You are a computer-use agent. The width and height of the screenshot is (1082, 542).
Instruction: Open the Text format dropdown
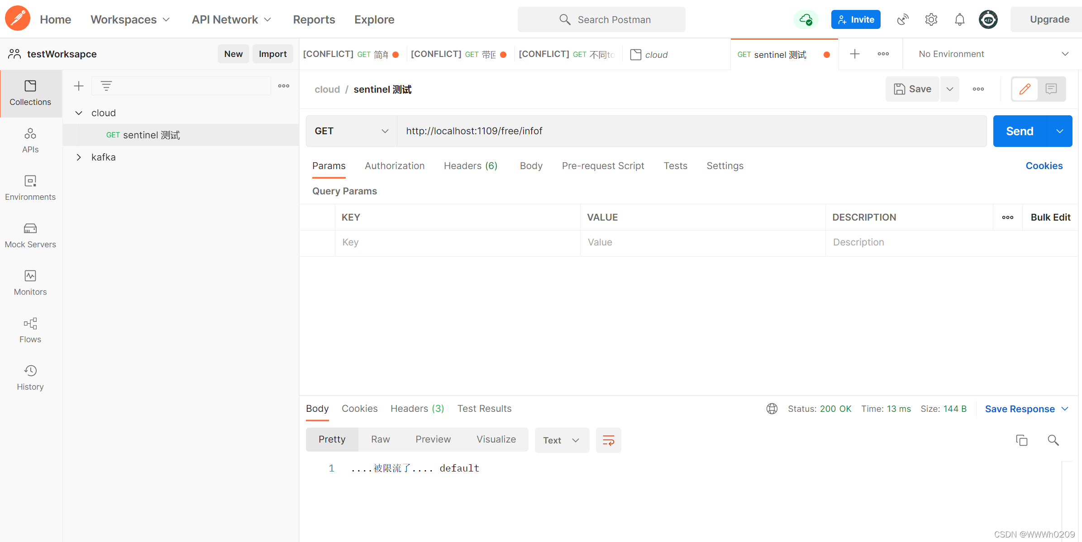coord(562,440)
